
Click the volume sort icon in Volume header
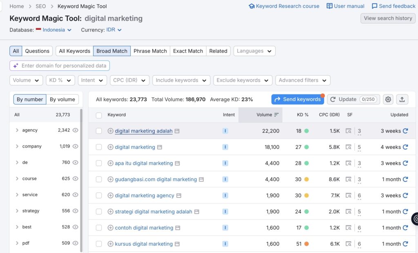[276, 115]
